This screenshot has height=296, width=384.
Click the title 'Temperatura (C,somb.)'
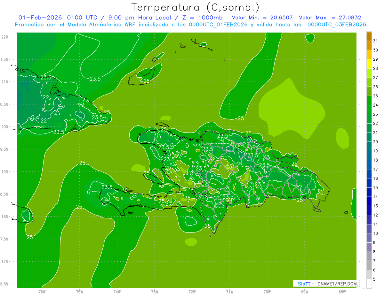196,7
